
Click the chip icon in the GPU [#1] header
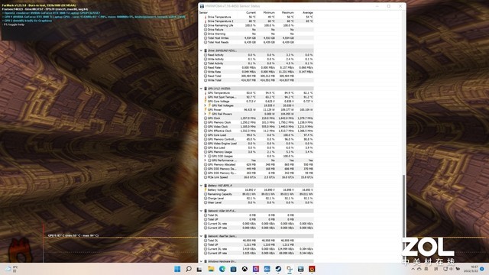coord(206,89)
